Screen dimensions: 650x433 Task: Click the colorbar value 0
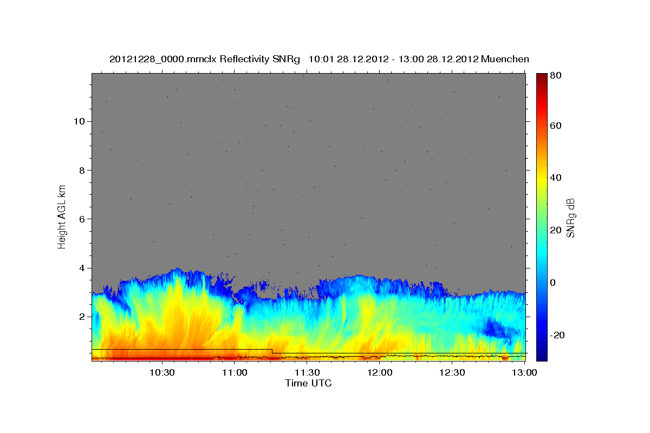(552, 283)
